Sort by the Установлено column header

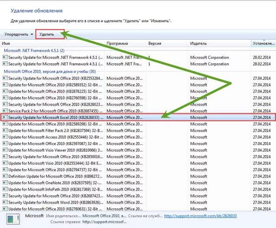[263, 43]
